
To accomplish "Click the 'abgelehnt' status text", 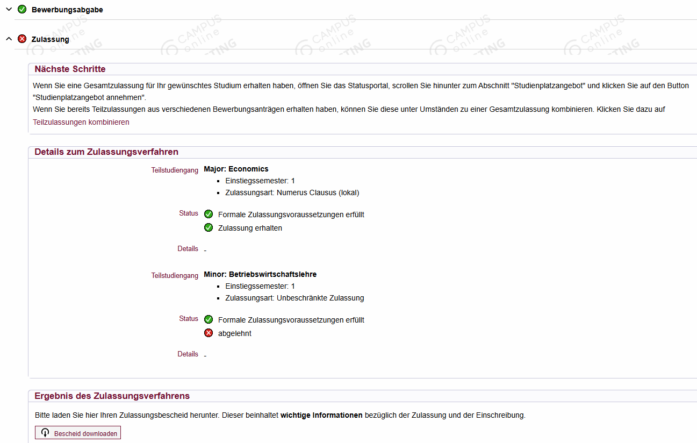I will [235, 333].
